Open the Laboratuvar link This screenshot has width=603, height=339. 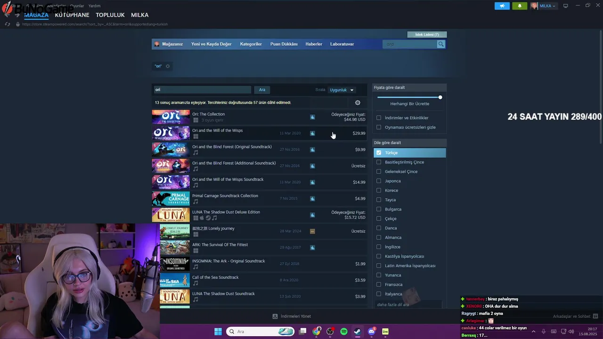click(342, 44)
